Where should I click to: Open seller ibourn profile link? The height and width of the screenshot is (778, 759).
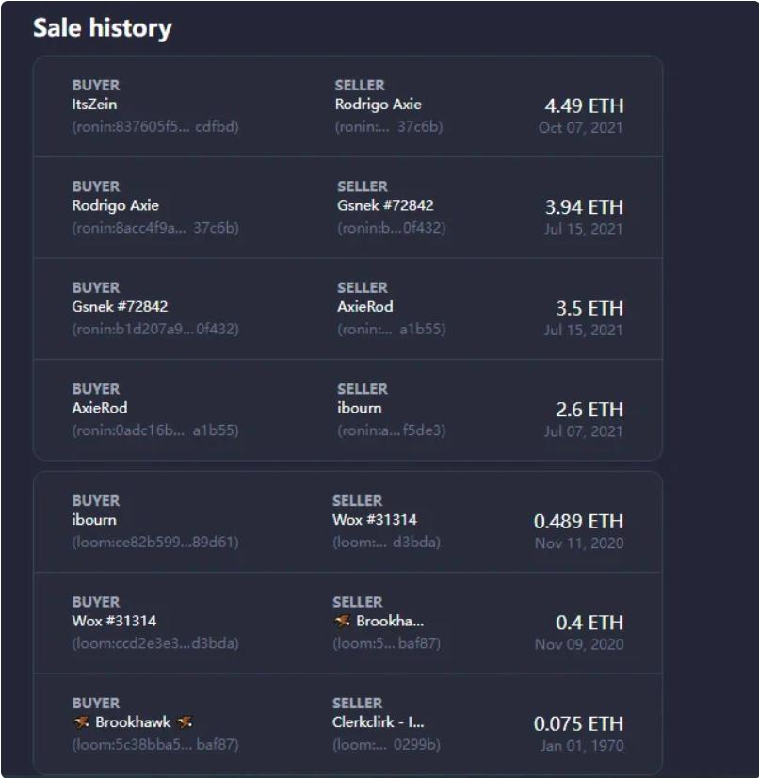pyautogui.click(x=360, y=408)
